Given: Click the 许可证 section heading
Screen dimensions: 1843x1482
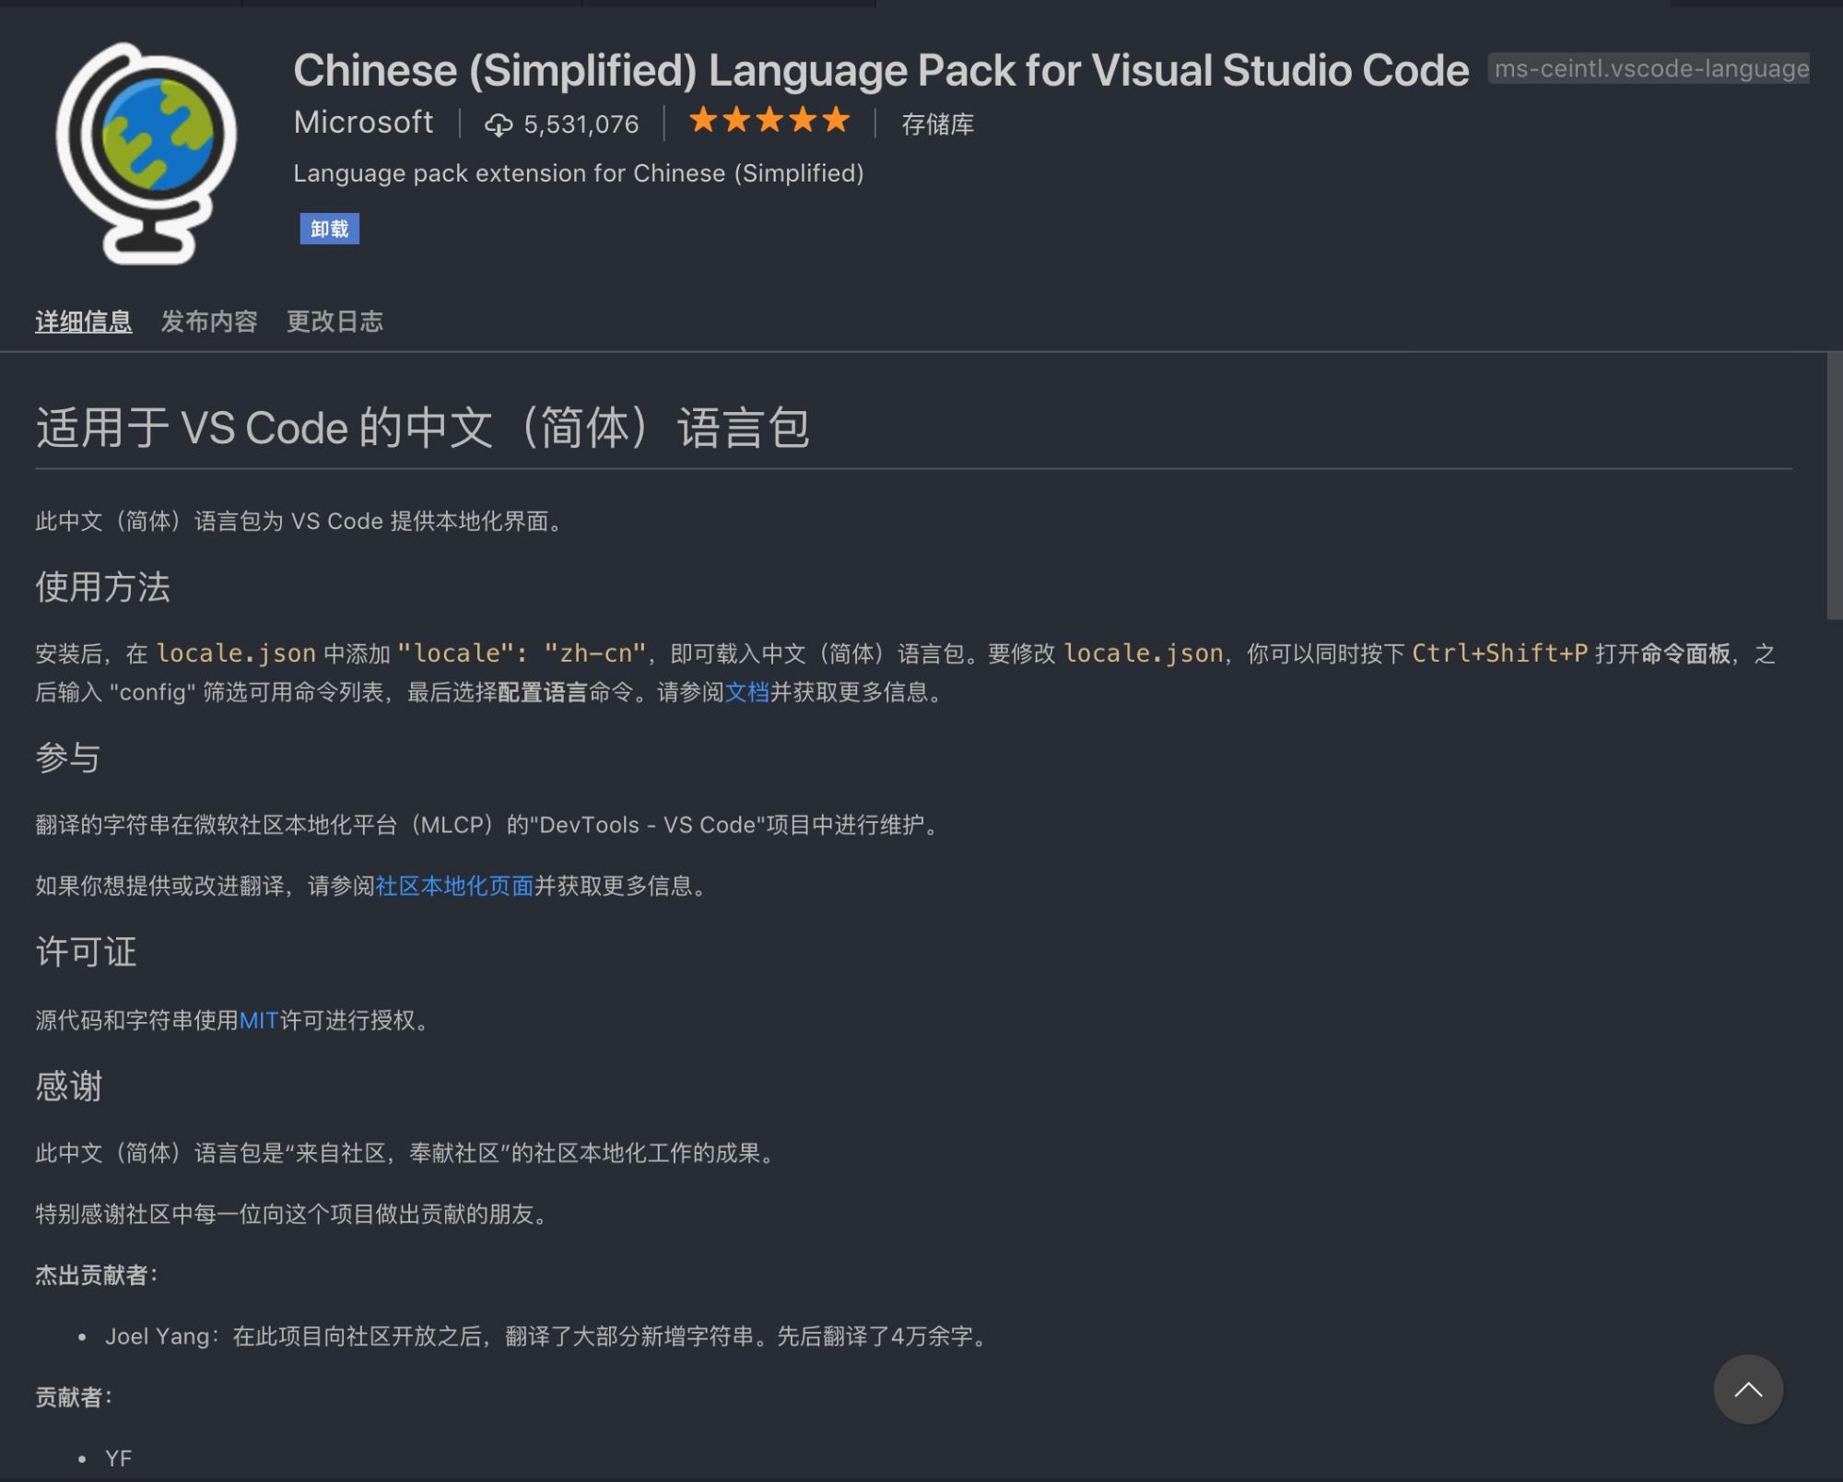Looking at the screenshot, I should [86, 952].
